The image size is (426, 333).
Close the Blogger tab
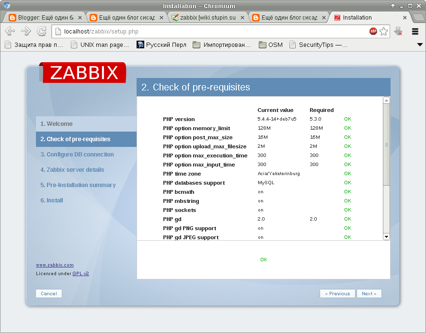click(80, 18)
